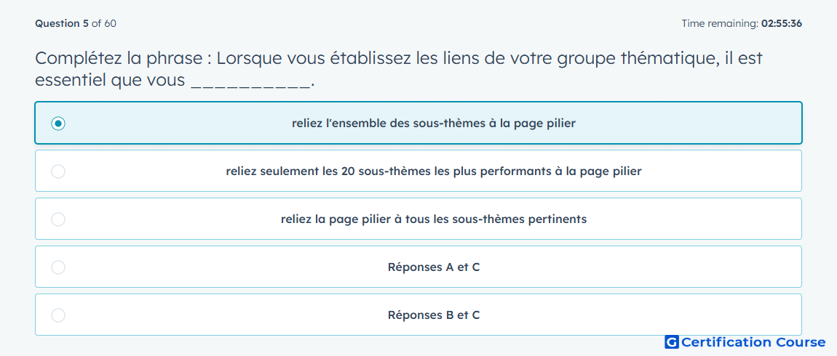This screenshot has width=837, height=356.
Task: Click the 'G' Certification Course logo icon
Action: [x=672, y=342]
